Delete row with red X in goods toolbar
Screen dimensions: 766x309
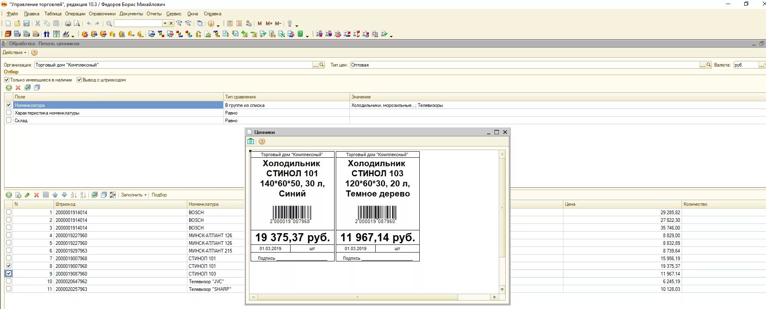[x=36, y=195]
